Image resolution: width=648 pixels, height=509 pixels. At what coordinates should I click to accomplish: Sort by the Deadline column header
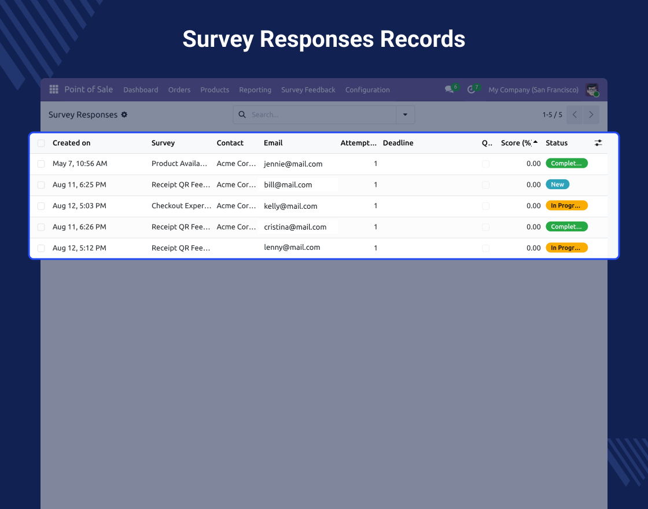pos(398,143)
